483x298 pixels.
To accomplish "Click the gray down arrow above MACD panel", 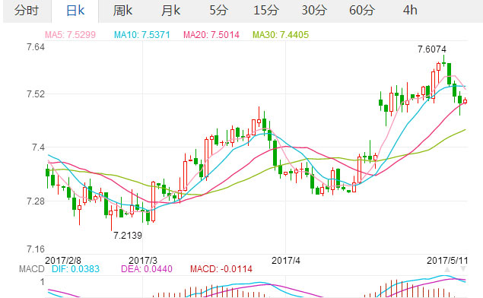I will point(462,269).
